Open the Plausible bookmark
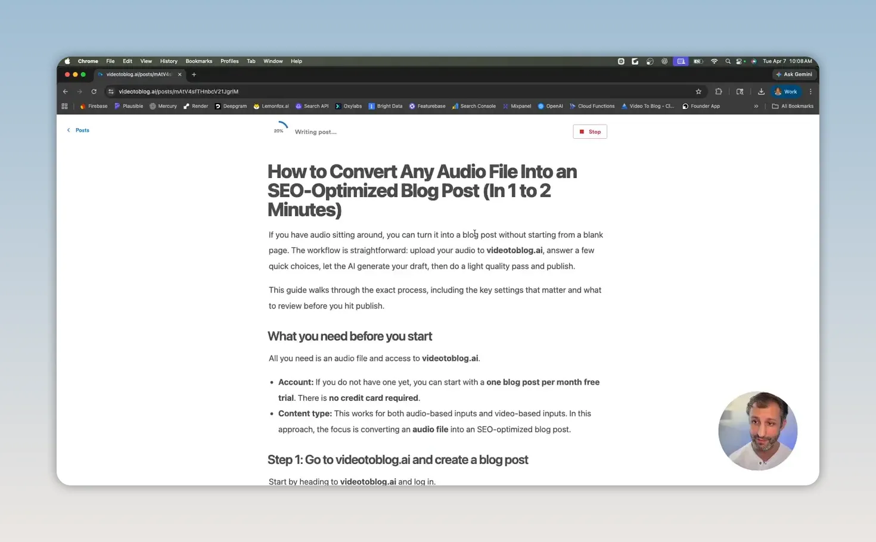The width and height of the screenshot is (876, 542). pyautogui.click(x=129, y=106)
